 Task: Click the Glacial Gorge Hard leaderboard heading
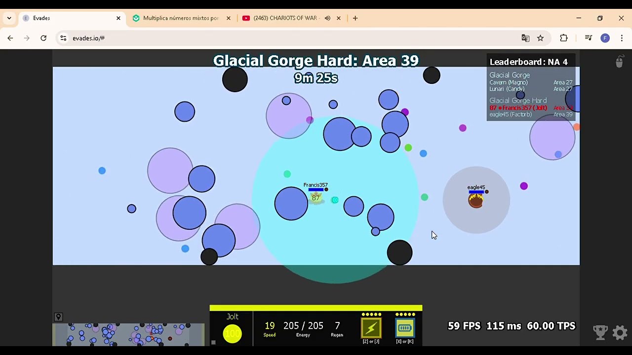pyautogui.click(x=518, y=101)
